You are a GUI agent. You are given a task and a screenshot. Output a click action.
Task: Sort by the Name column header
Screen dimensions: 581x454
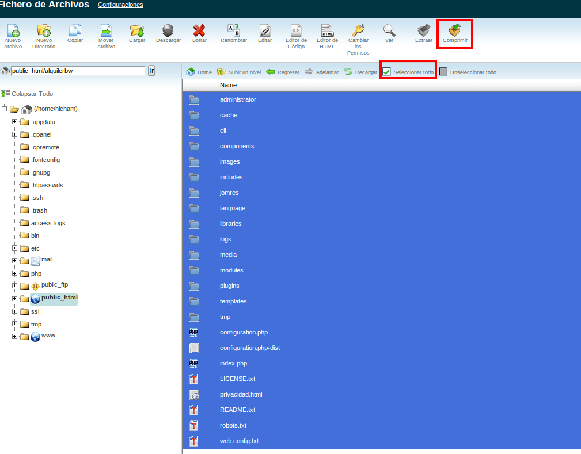pyautogui.click(x=228, y=86)
